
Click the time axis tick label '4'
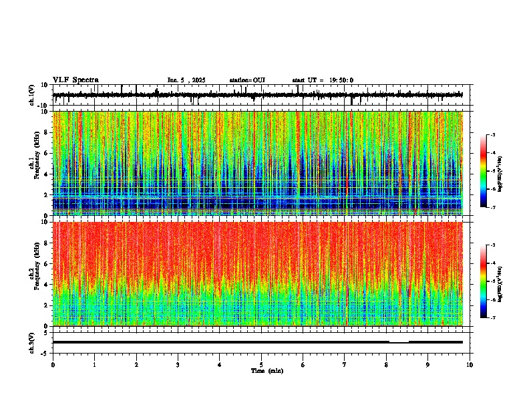(220, 365)
